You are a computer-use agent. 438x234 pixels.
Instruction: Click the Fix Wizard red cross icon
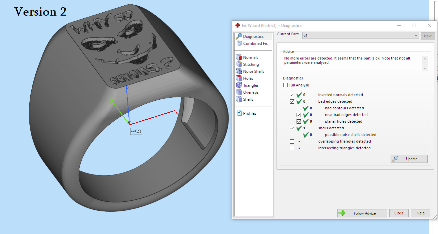238,26
